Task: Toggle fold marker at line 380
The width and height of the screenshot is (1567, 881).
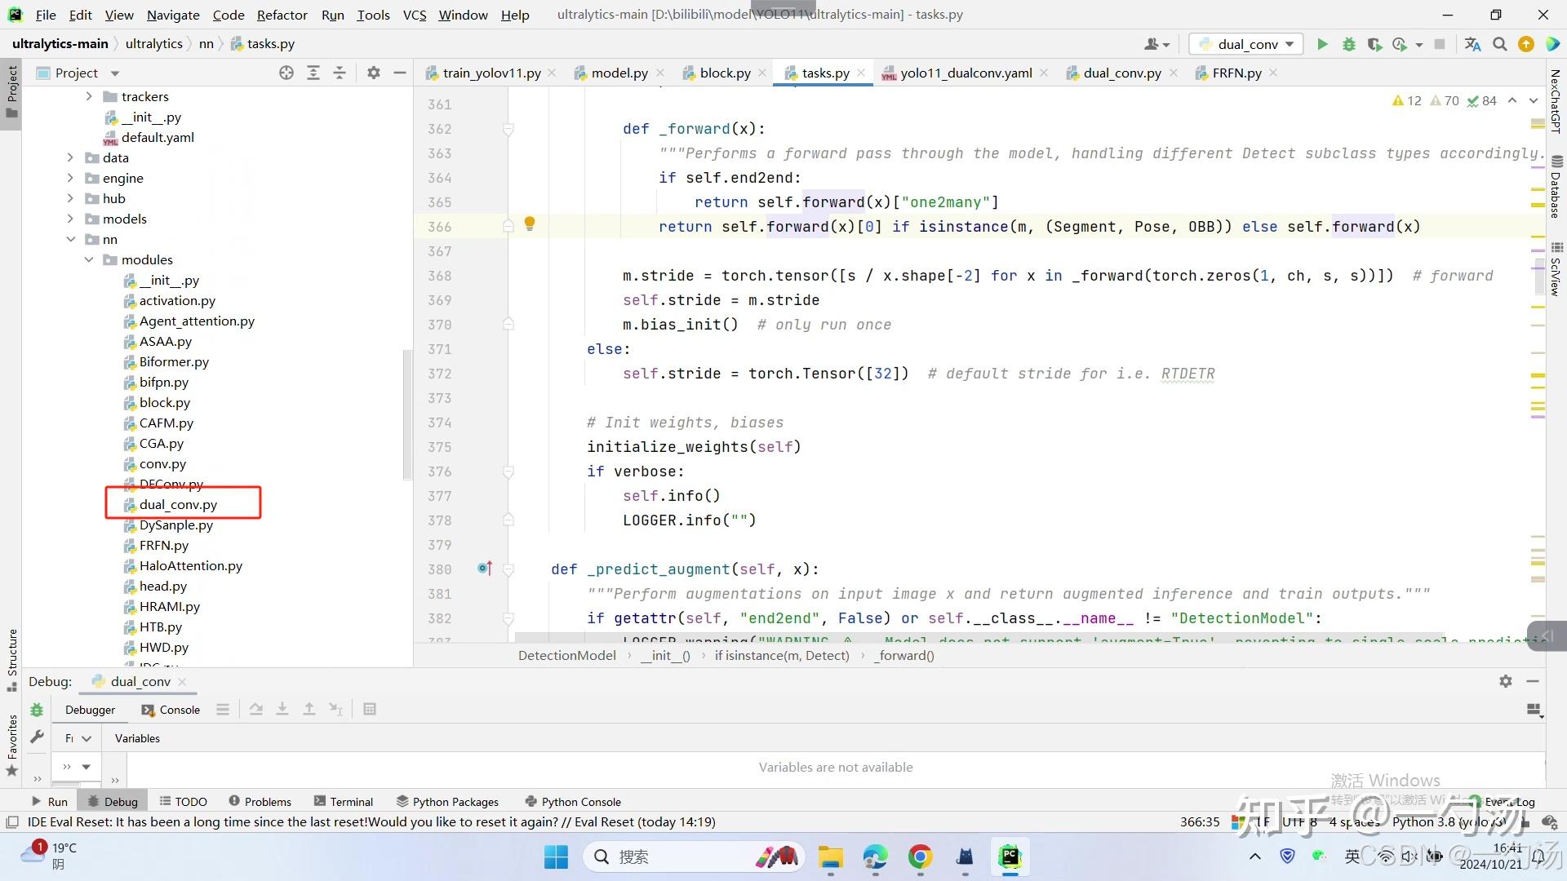Action: click(508, 569)
